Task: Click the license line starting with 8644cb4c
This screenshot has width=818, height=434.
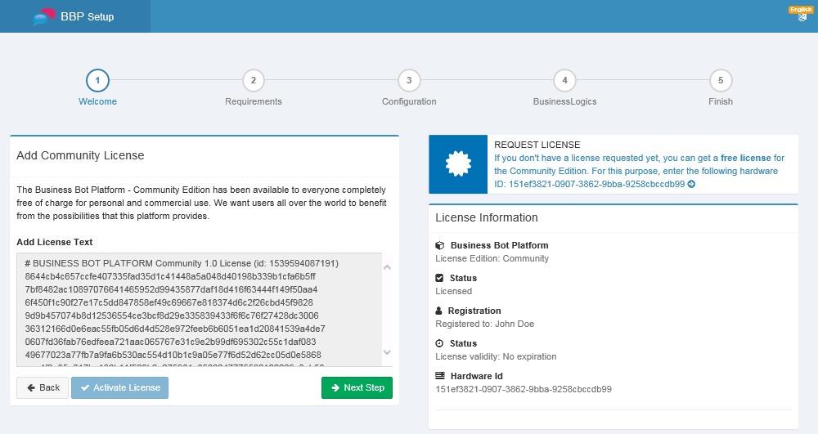Action: [170, 276]
